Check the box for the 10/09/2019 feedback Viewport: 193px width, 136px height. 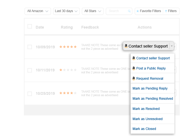point(30,47)
